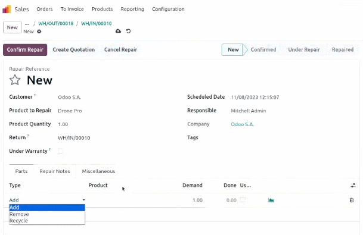Open optional columns settings icon in table header

coord(353,185)
